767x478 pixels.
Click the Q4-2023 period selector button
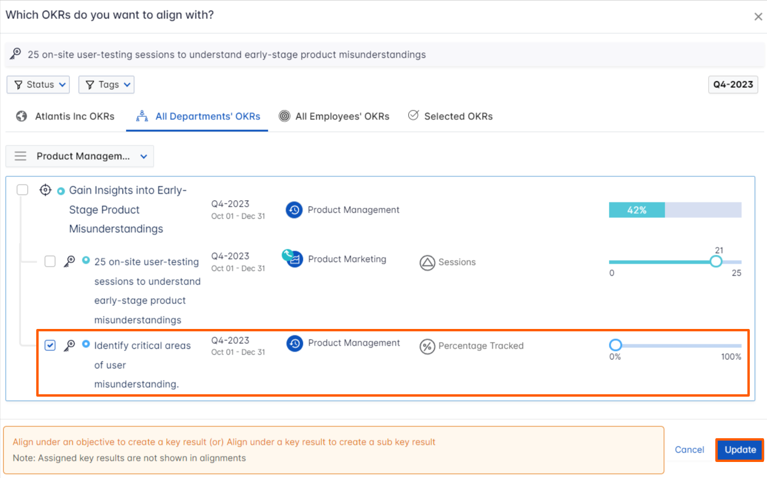pyautogui.click(x=733, y=85)
